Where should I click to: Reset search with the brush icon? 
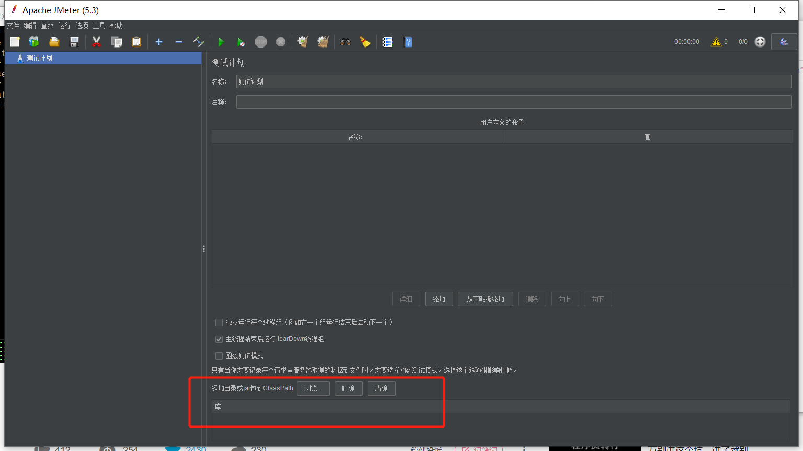[x=365, y=42]
